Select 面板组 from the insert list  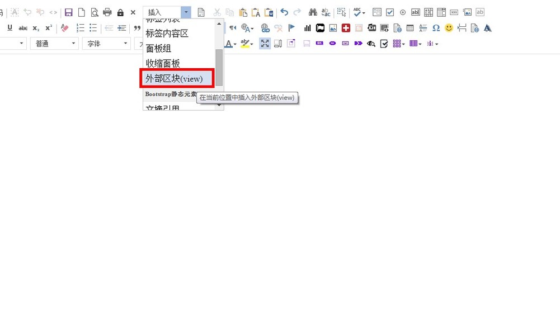click(179, 49)
